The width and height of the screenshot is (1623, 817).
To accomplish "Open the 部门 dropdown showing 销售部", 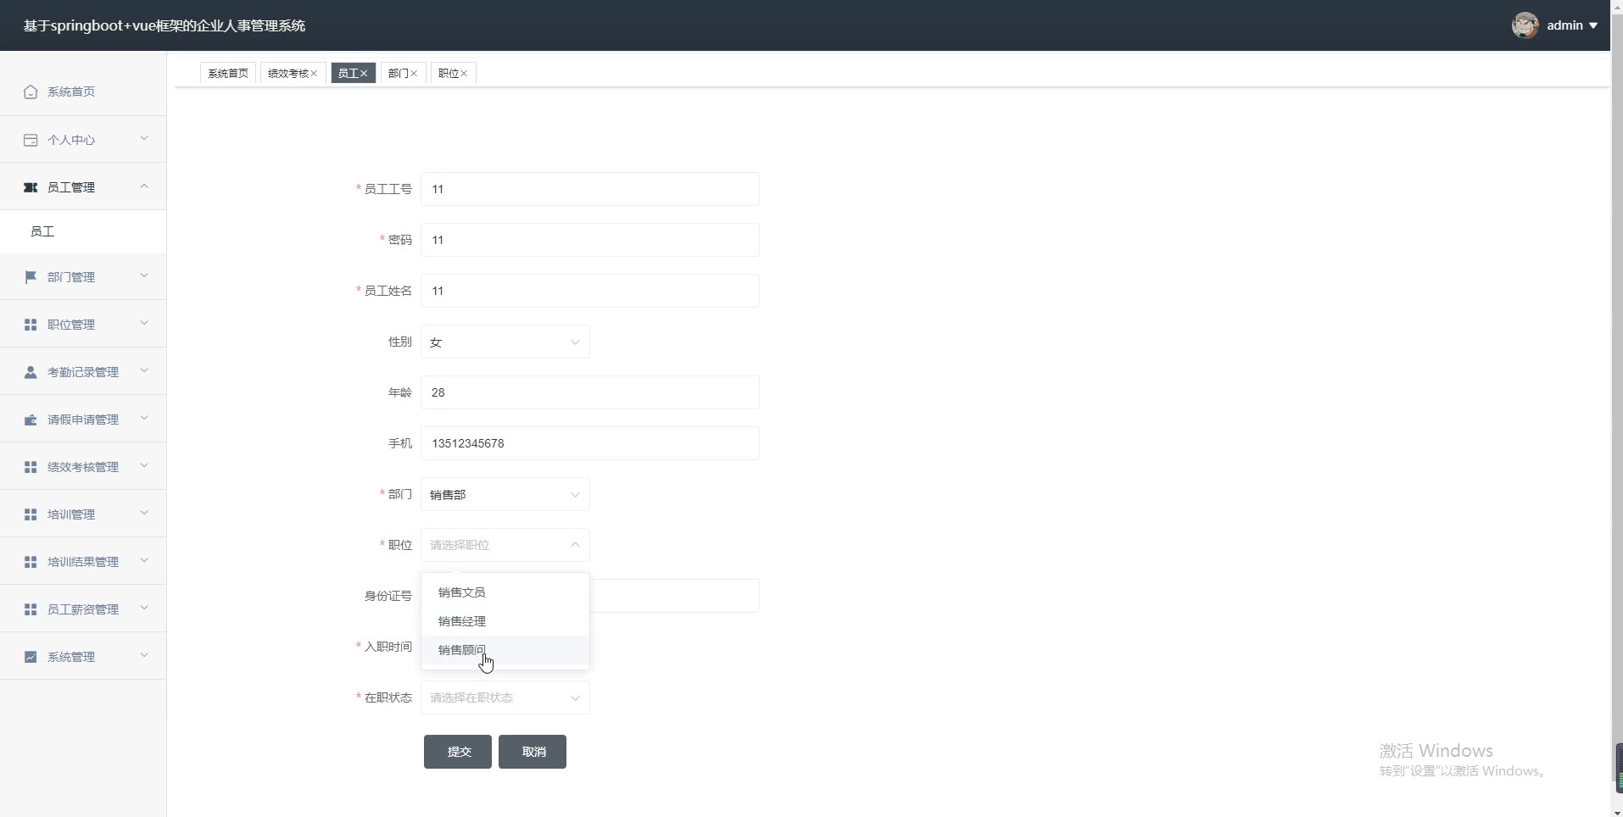I will point(505,494).
